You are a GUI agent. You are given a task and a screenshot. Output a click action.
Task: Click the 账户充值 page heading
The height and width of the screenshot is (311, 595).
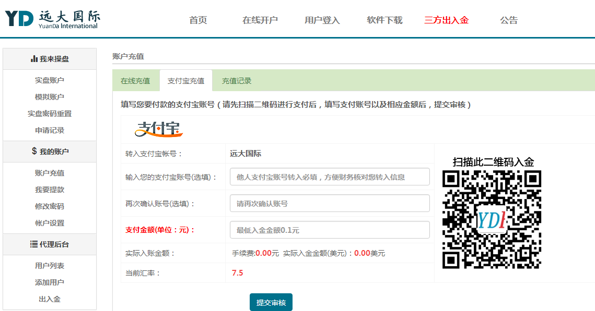pyautogui.click(x=129, y=56)
